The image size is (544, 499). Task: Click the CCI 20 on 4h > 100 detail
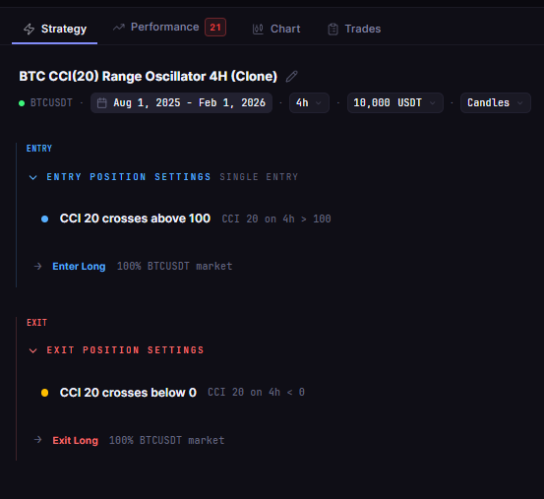276,218
